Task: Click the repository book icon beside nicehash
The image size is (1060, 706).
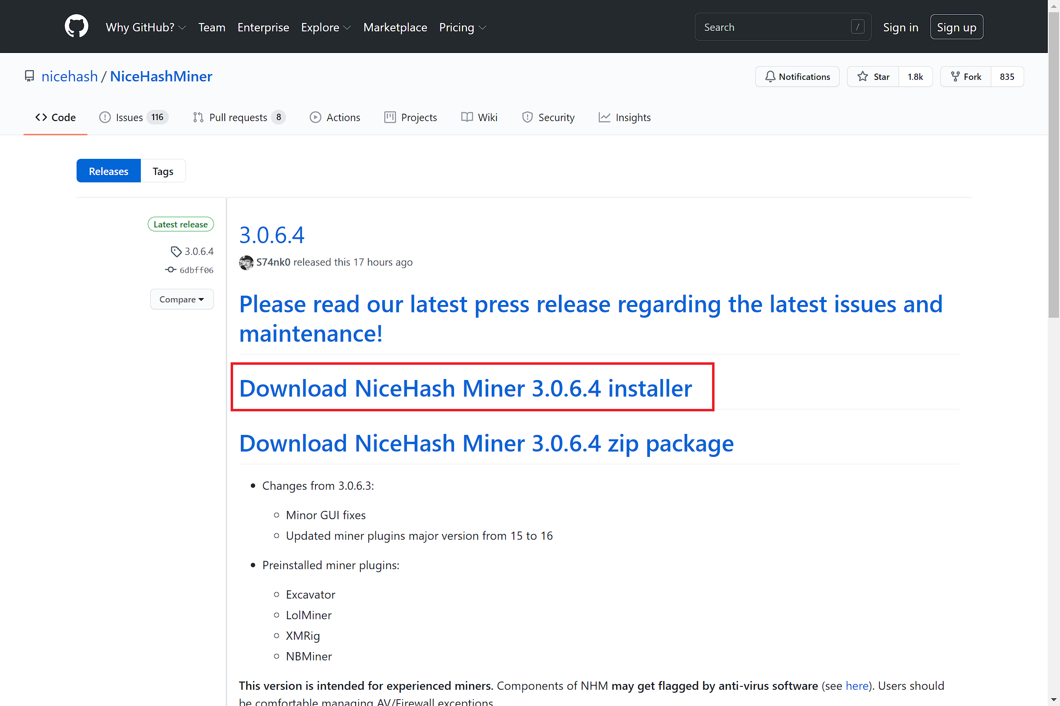Action: click(x=29, y=76)
